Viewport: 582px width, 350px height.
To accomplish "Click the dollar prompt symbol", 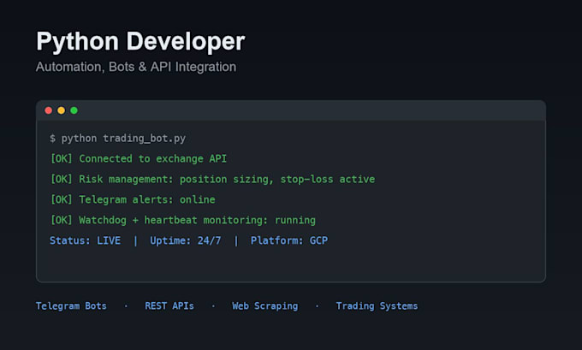I will (52, 139).
